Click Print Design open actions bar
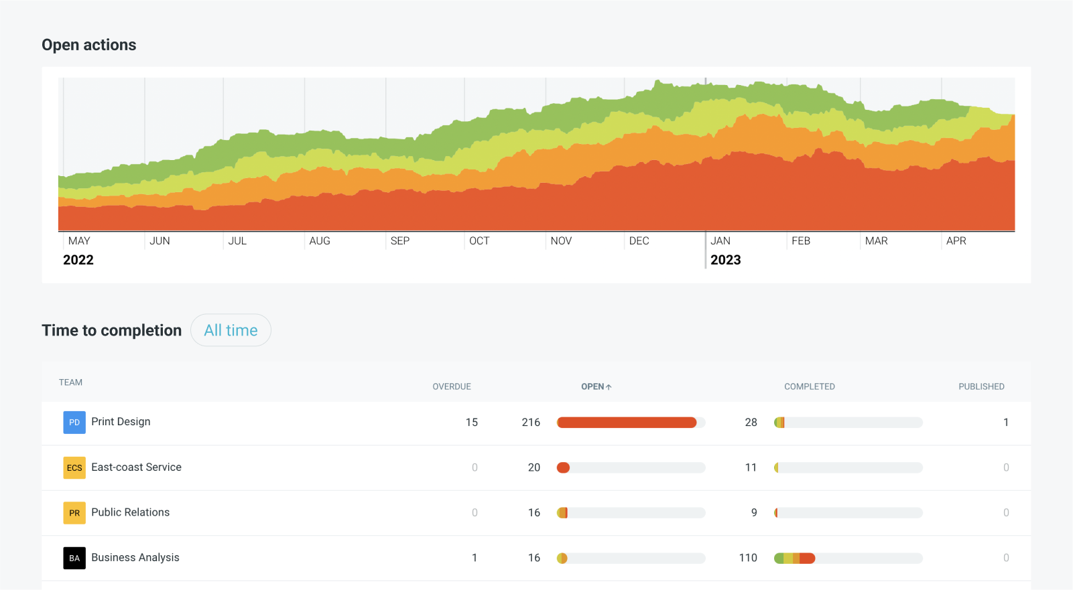Viewport: 1073px width, 590px height. [x=631, y=423]
